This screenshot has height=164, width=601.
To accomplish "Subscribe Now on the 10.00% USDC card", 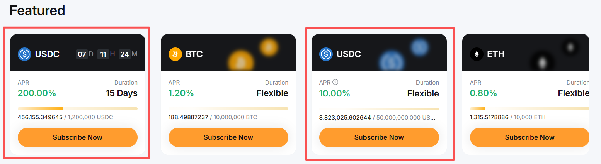I will 379,137.
